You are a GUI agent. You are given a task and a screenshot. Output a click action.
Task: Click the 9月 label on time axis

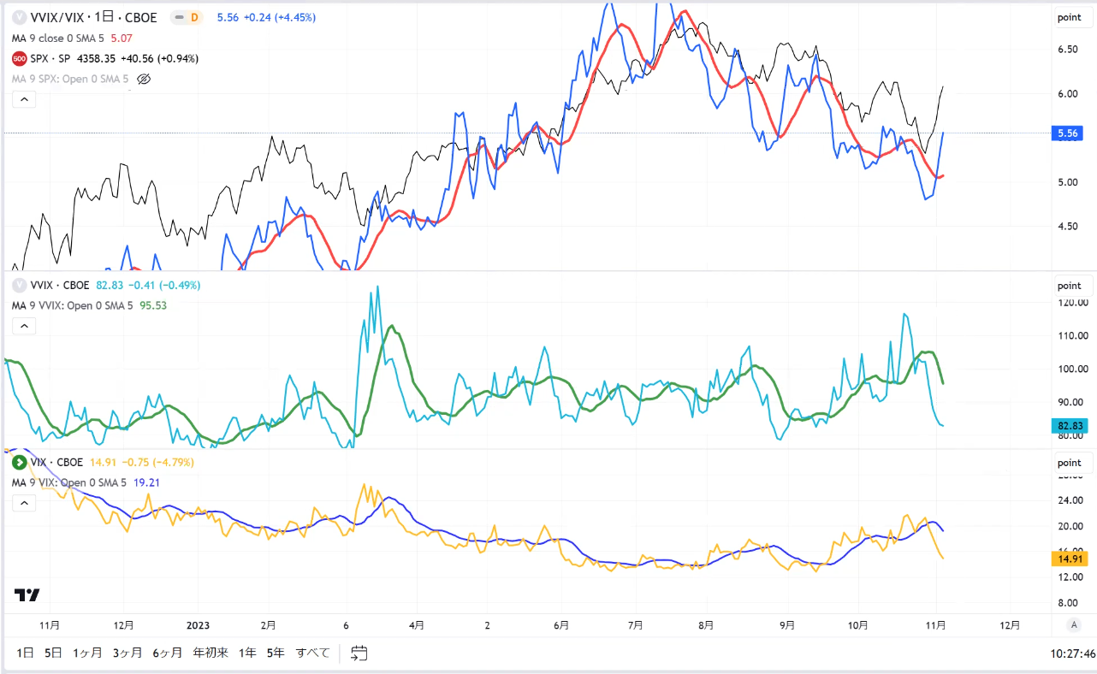point(786,624)
